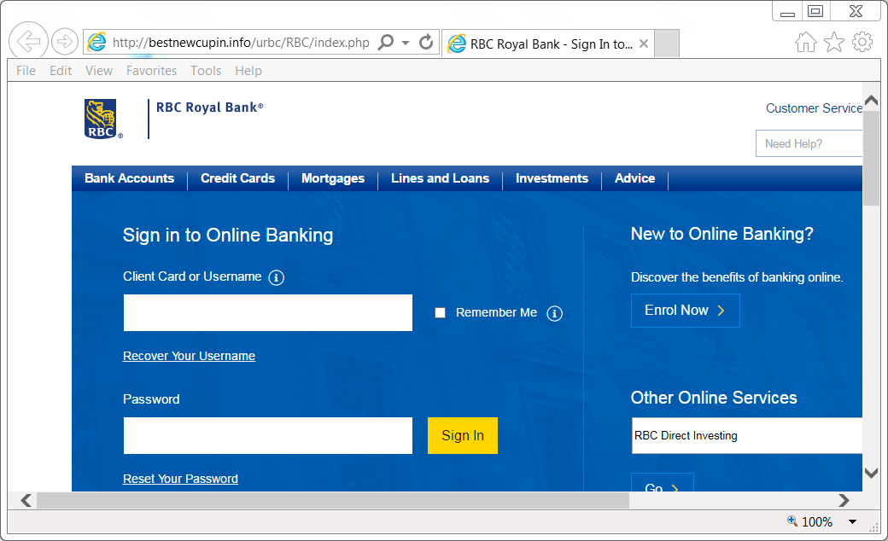
Task: Click the horizontal scrollbar thumb
Action: coord(333,500)
